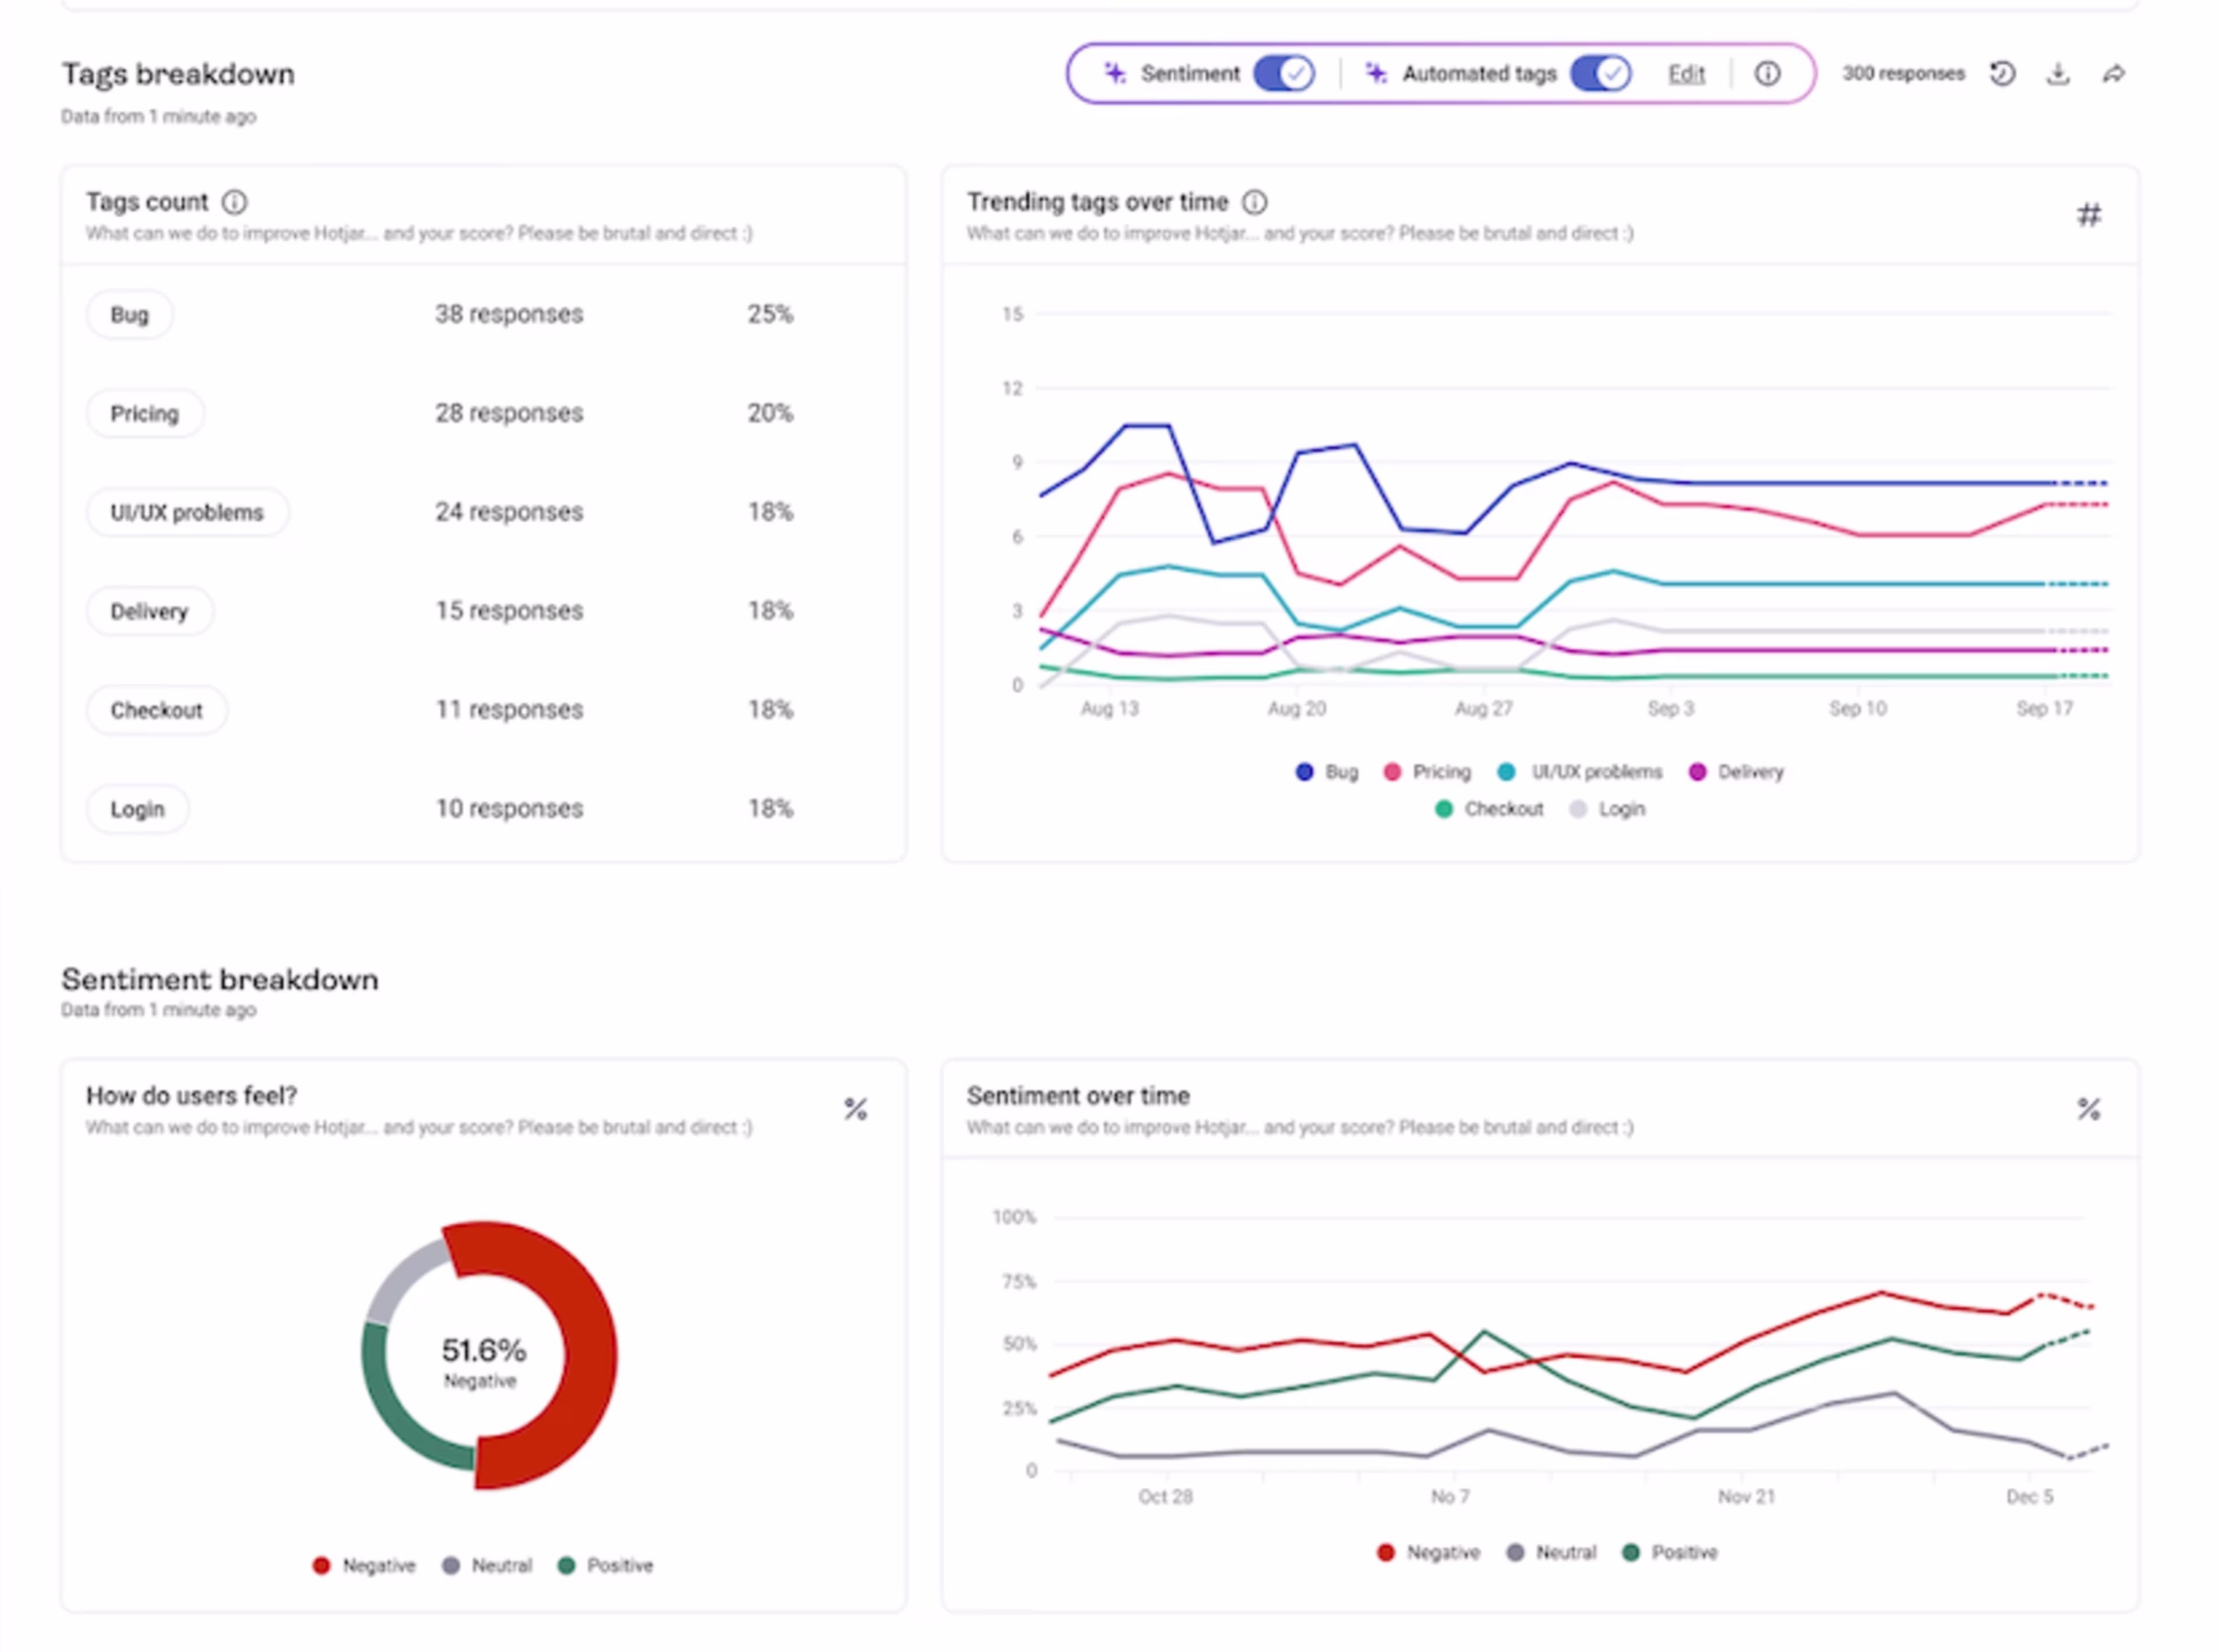Viewport: 2219px width, 1652px height.
Task: Click percent icon on How do users feel
Action: 855,1108
